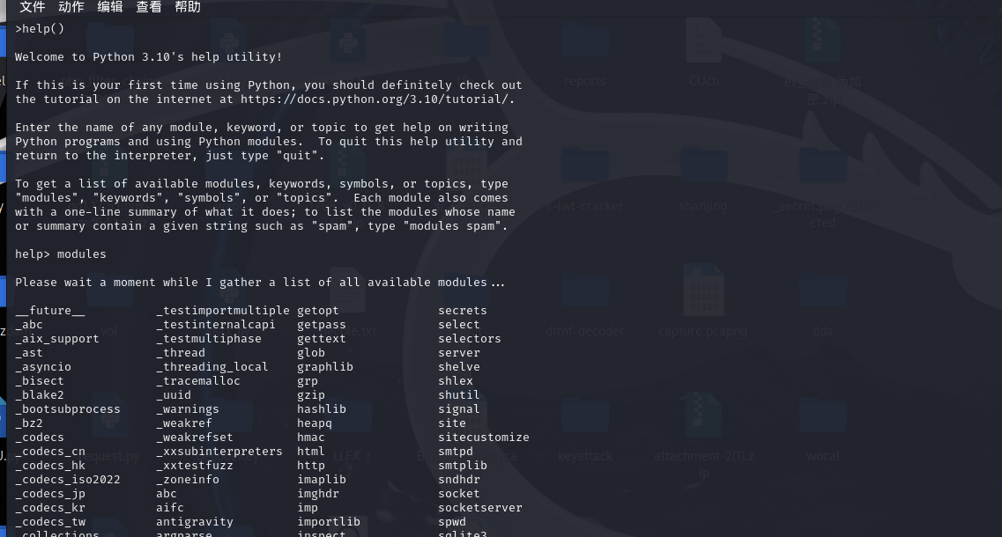This screenshot has width=1002, height=537.
Task: Click the "Please wait a moment" message line
Action: 259,283
